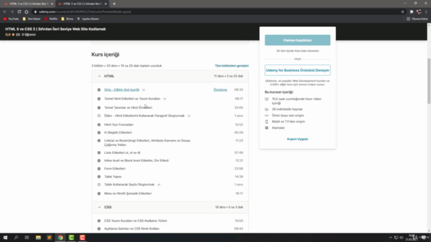The width and height of the screenshot is (431, 242).
Task: Open the YouTube bookmark
Action: 11,19
